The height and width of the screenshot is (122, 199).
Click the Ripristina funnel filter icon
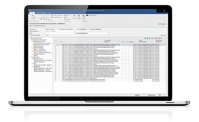tap(79, 16)
